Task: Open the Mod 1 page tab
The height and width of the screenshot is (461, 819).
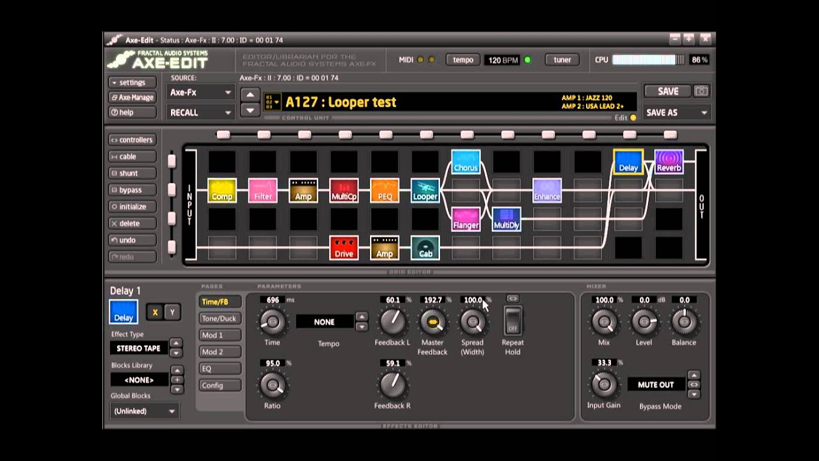Action: [219, 335]
